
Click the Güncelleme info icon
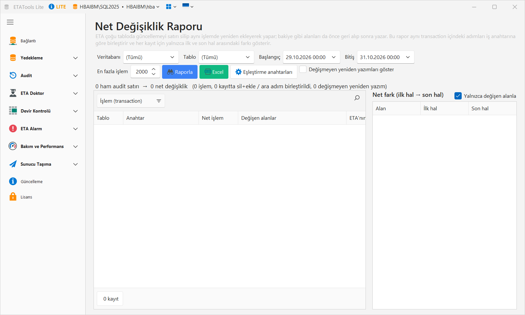tap(13, 181)
